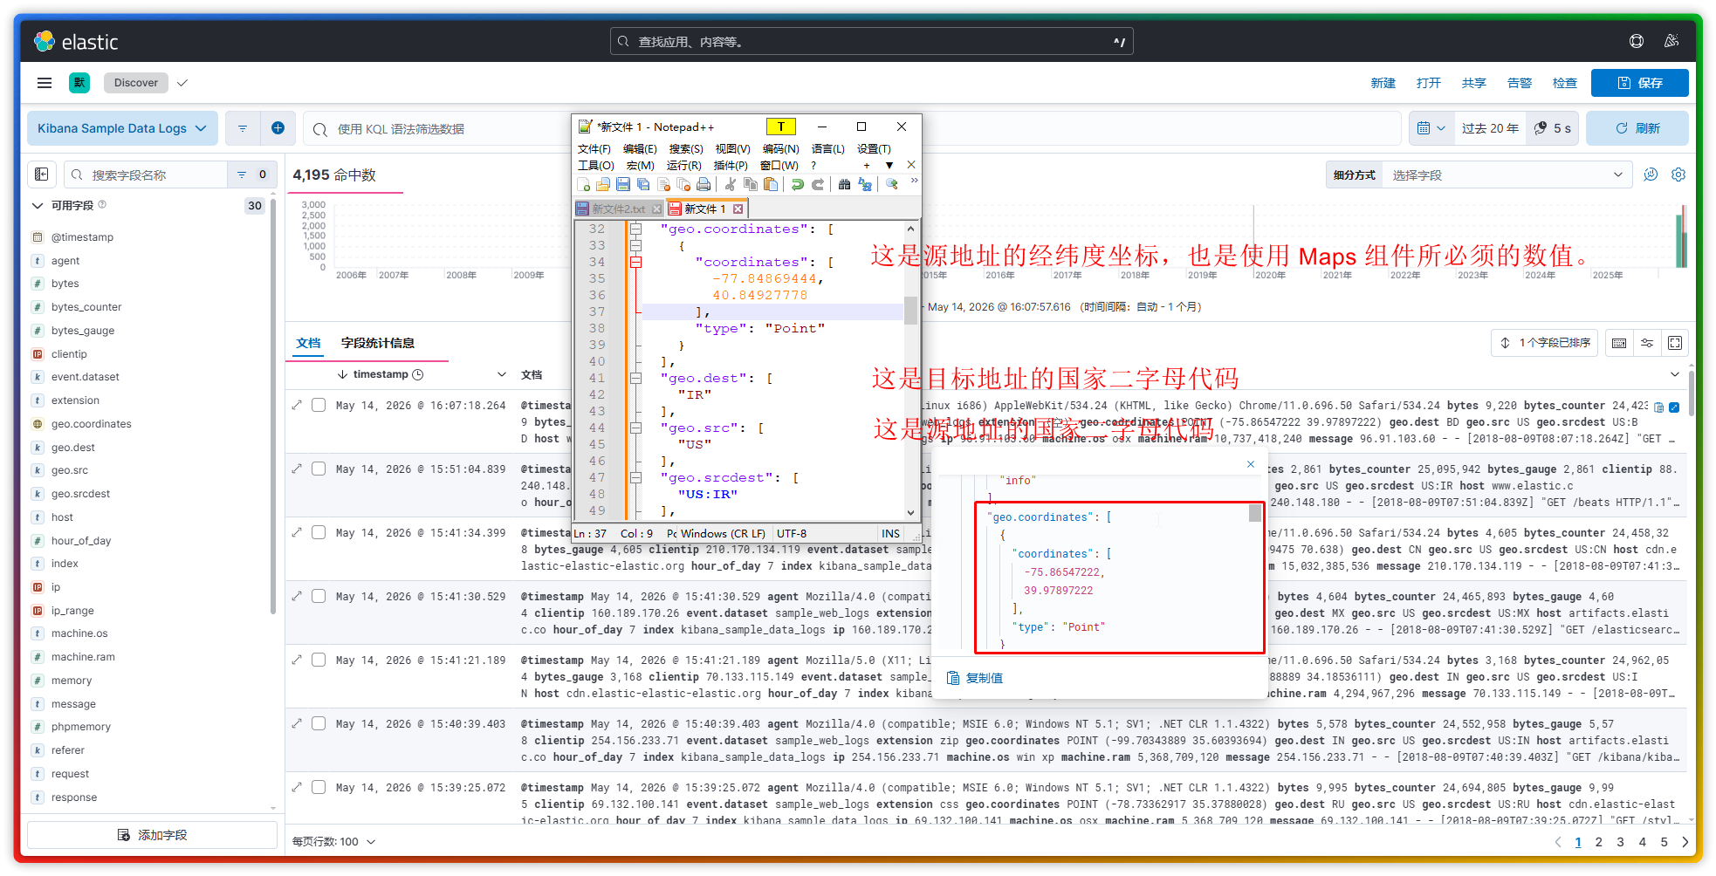
Task: Click the Save All icon in Notepad++
Action: [x=643, y=184]
